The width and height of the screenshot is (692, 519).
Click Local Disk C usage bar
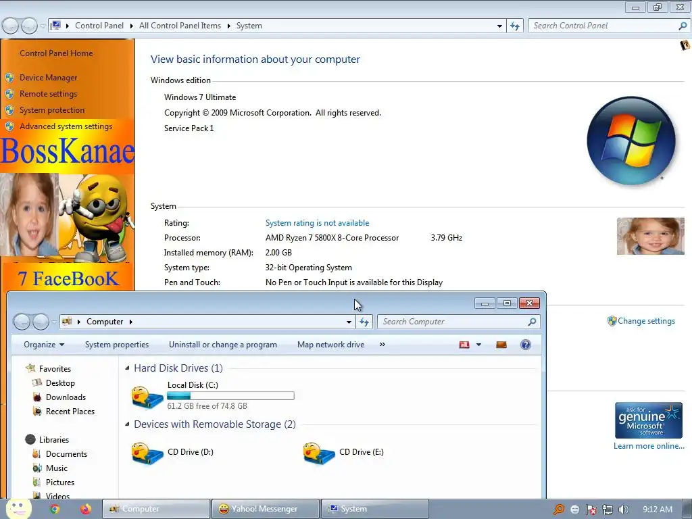click(230, 396)
